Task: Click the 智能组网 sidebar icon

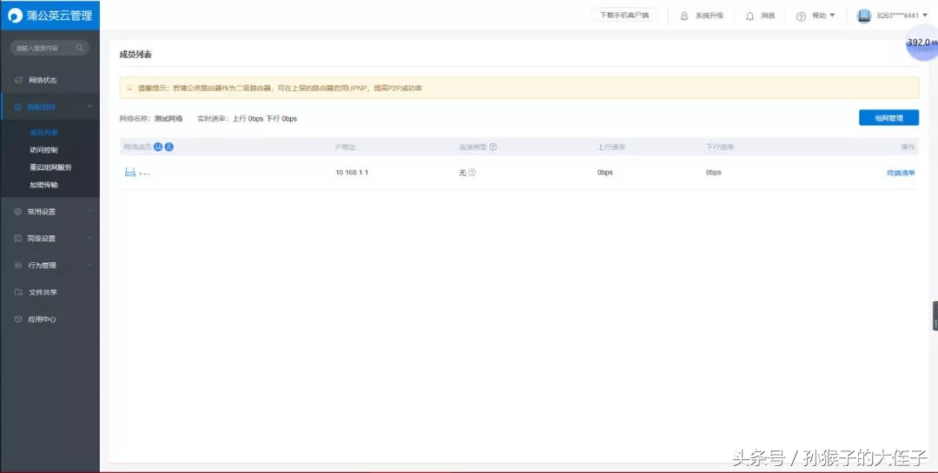Action: pyautogui.click(x=18, y=107)
